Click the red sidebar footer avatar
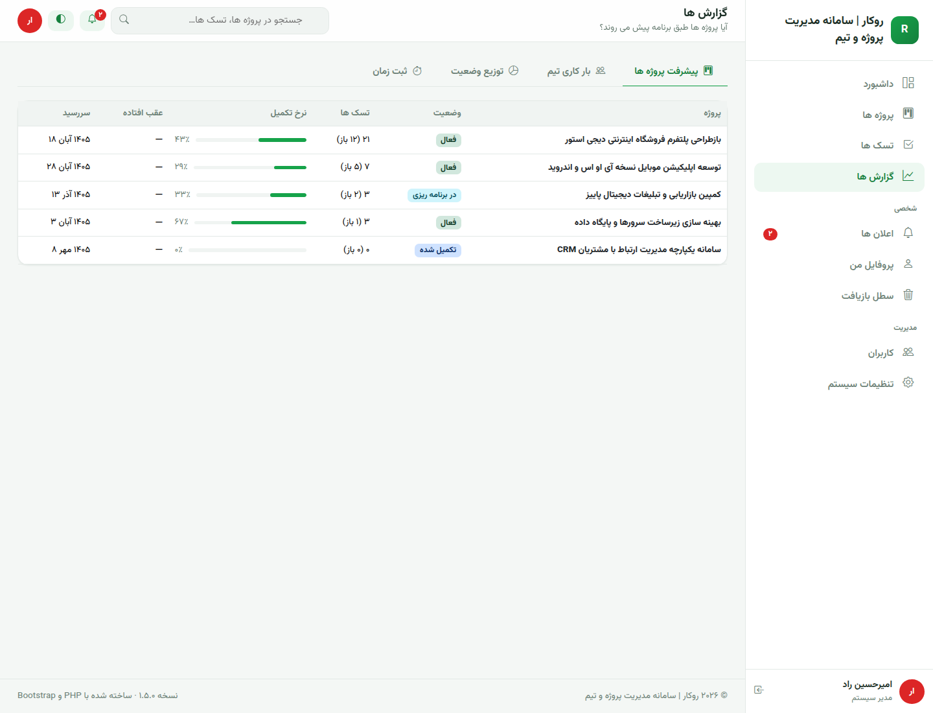933x713 pixels. (912, 692)
